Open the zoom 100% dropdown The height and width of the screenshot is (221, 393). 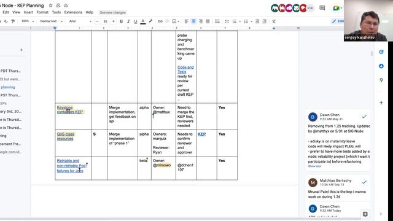[x=28, y=21]
